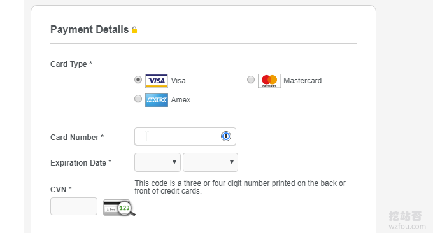Focus the Card Number input field
Image resolution: width=433 pixels, height=233 pixels.
[x=185, y=136]
